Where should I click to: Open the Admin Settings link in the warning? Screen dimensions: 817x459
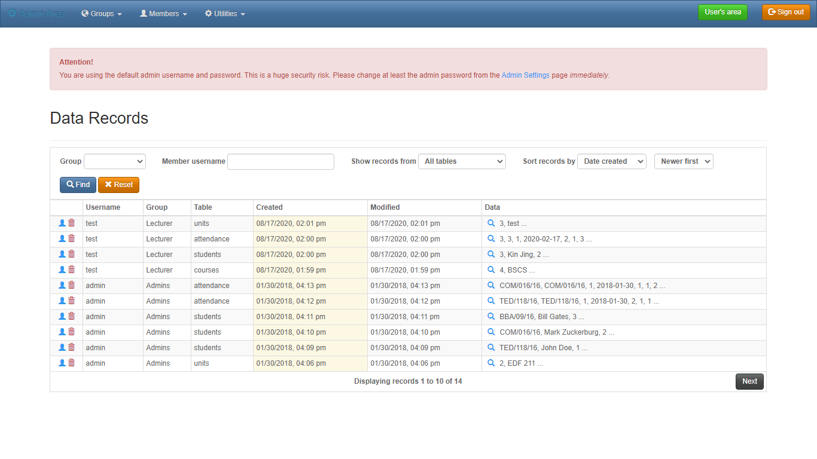coord(526,75)
